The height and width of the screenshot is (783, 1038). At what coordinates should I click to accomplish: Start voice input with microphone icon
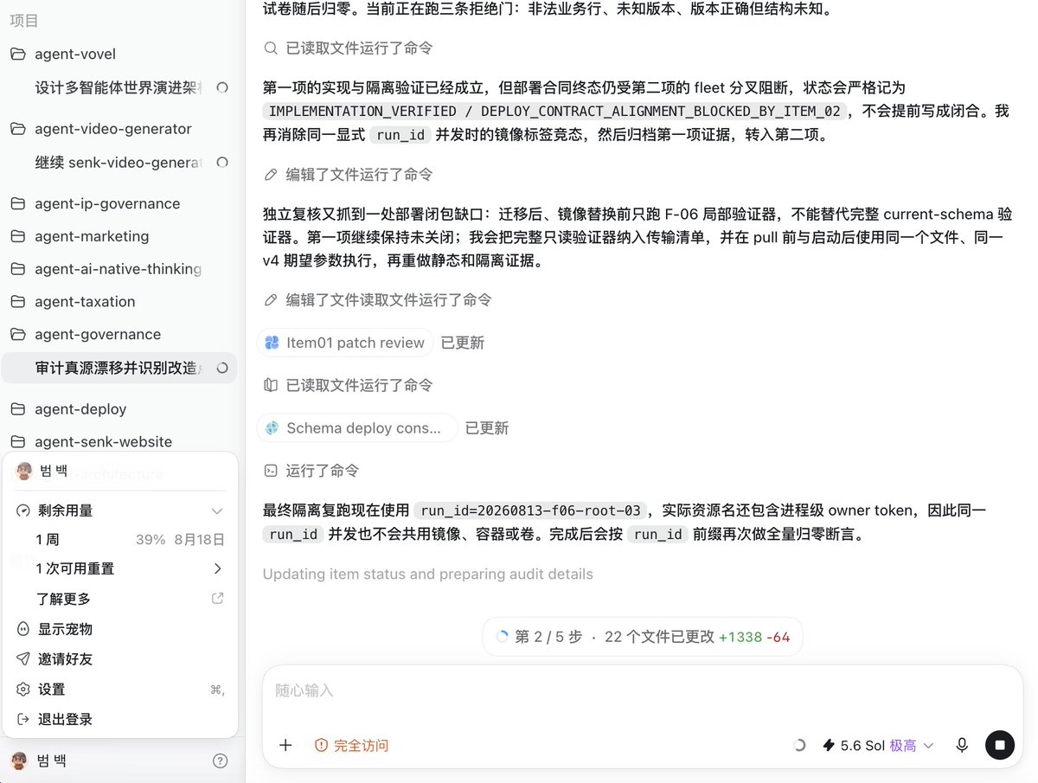(x=962, y=746)
